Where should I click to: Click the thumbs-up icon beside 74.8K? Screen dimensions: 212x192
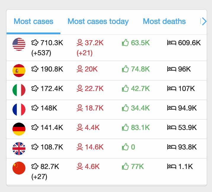126,69
